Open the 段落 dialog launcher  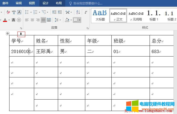(88, 28)
